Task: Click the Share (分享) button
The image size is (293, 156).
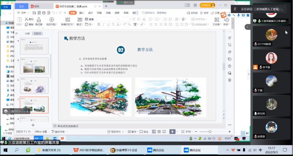Action: (x=215, y=13)
